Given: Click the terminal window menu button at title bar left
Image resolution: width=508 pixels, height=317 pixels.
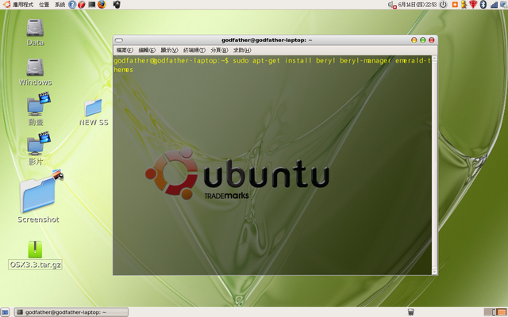Looking at the screenshot, I should (x=119, y=40).
